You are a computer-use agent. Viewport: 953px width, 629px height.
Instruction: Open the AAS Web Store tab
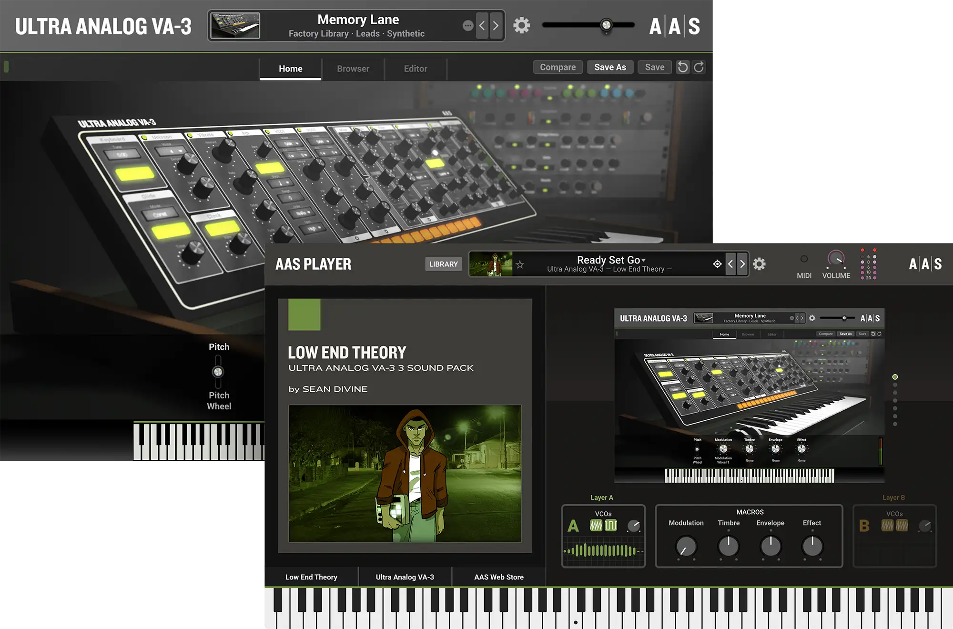tap(499, 577)
